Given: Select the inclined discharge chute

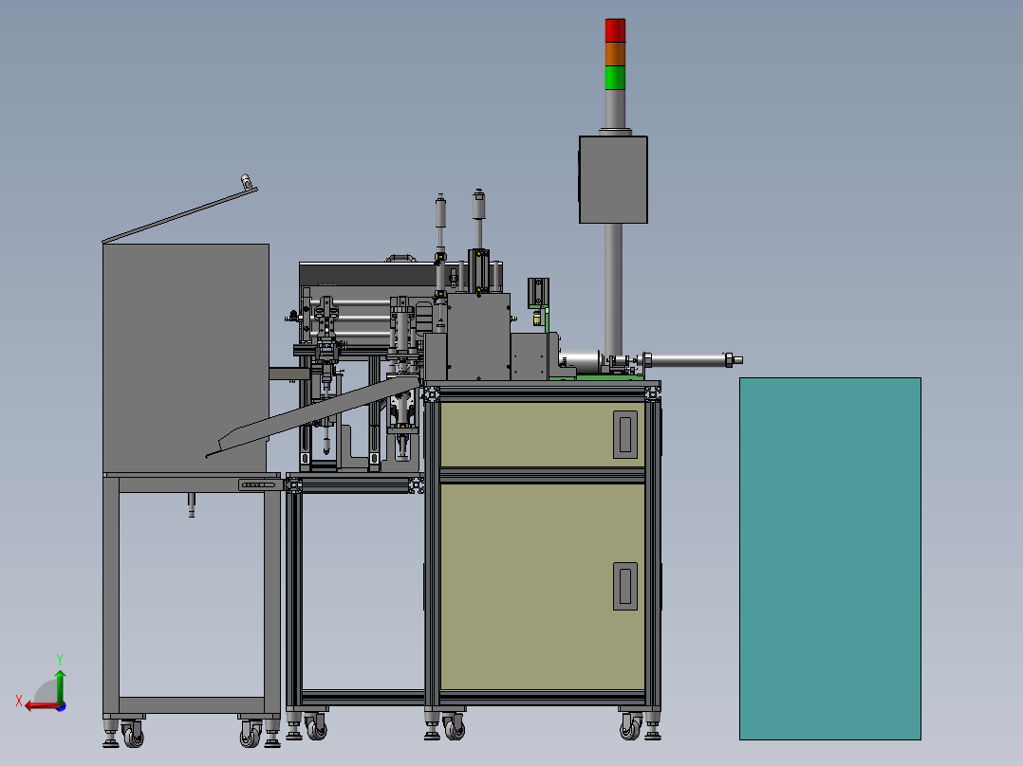Looking at the screenshot, I should click(313, 416).
